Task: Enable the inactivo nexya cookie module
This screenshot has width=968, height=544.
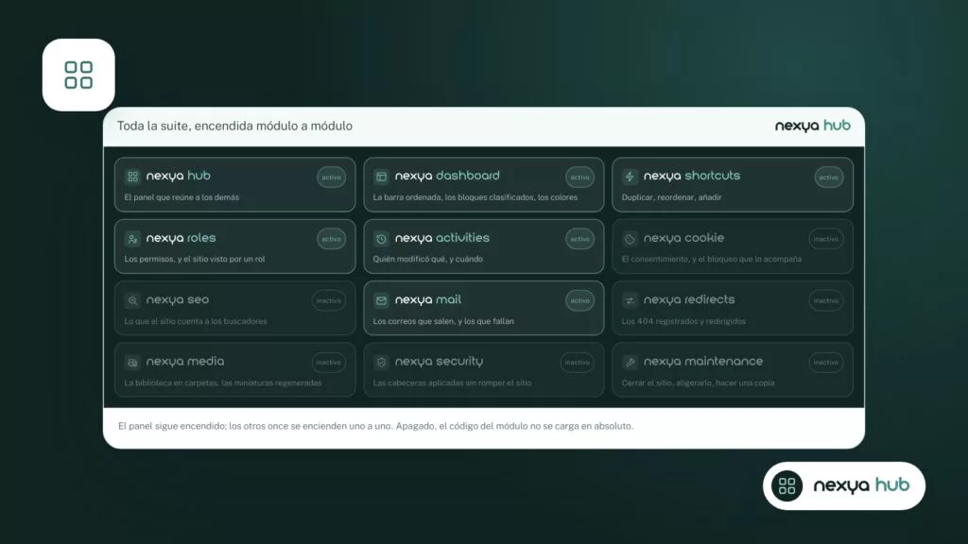Action: [826, 239]
